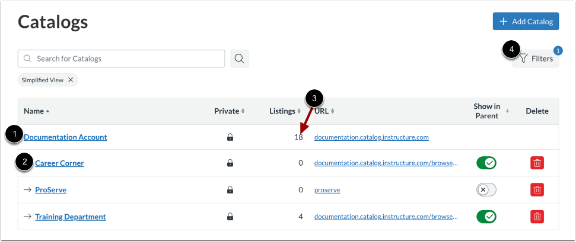Sort the table by URL column

point(324,111)
